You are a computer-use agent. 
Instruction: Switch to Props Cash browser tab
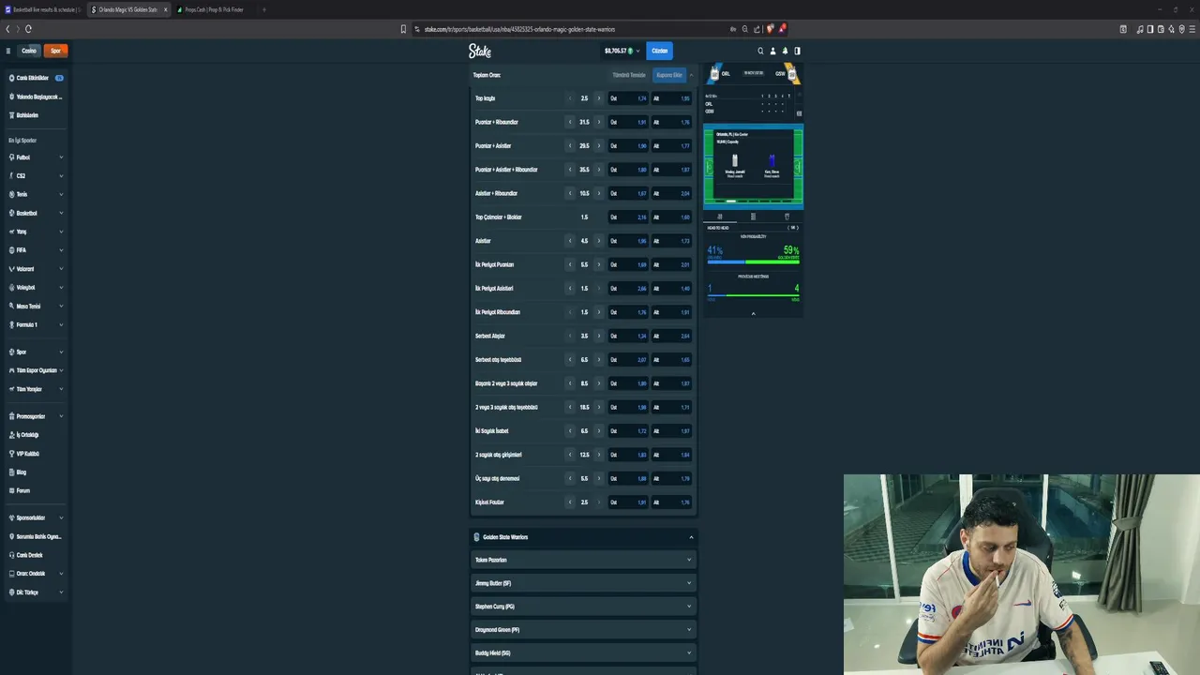(x=215, y=9)
